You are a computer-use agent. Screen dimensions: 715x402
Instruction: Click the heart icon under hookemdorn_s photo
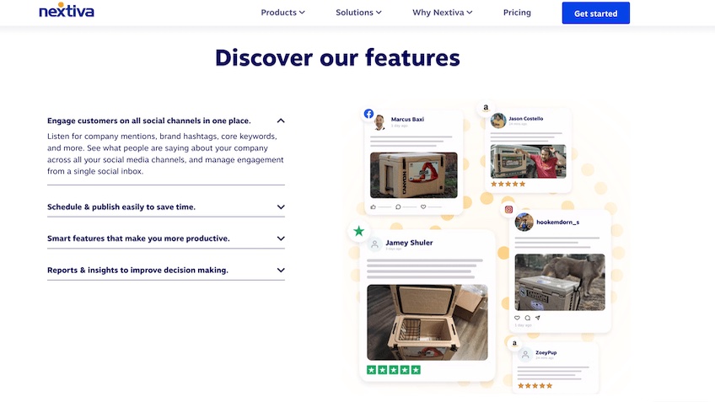(517, 318)
